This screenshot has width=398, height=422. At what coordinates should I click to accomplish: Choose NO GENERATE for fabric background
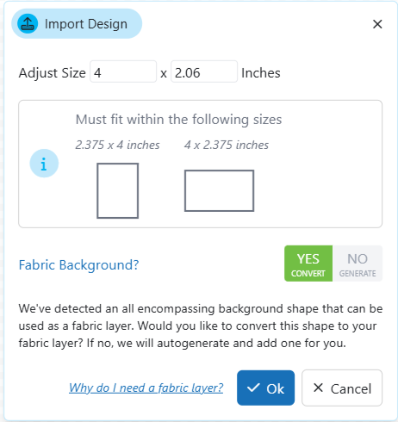[358, 264]
